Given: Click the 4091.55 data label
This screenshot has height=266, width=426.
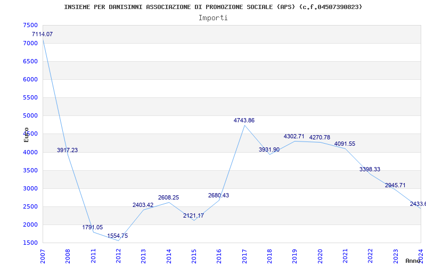Looking at the screenshot, I should (345, 144).
